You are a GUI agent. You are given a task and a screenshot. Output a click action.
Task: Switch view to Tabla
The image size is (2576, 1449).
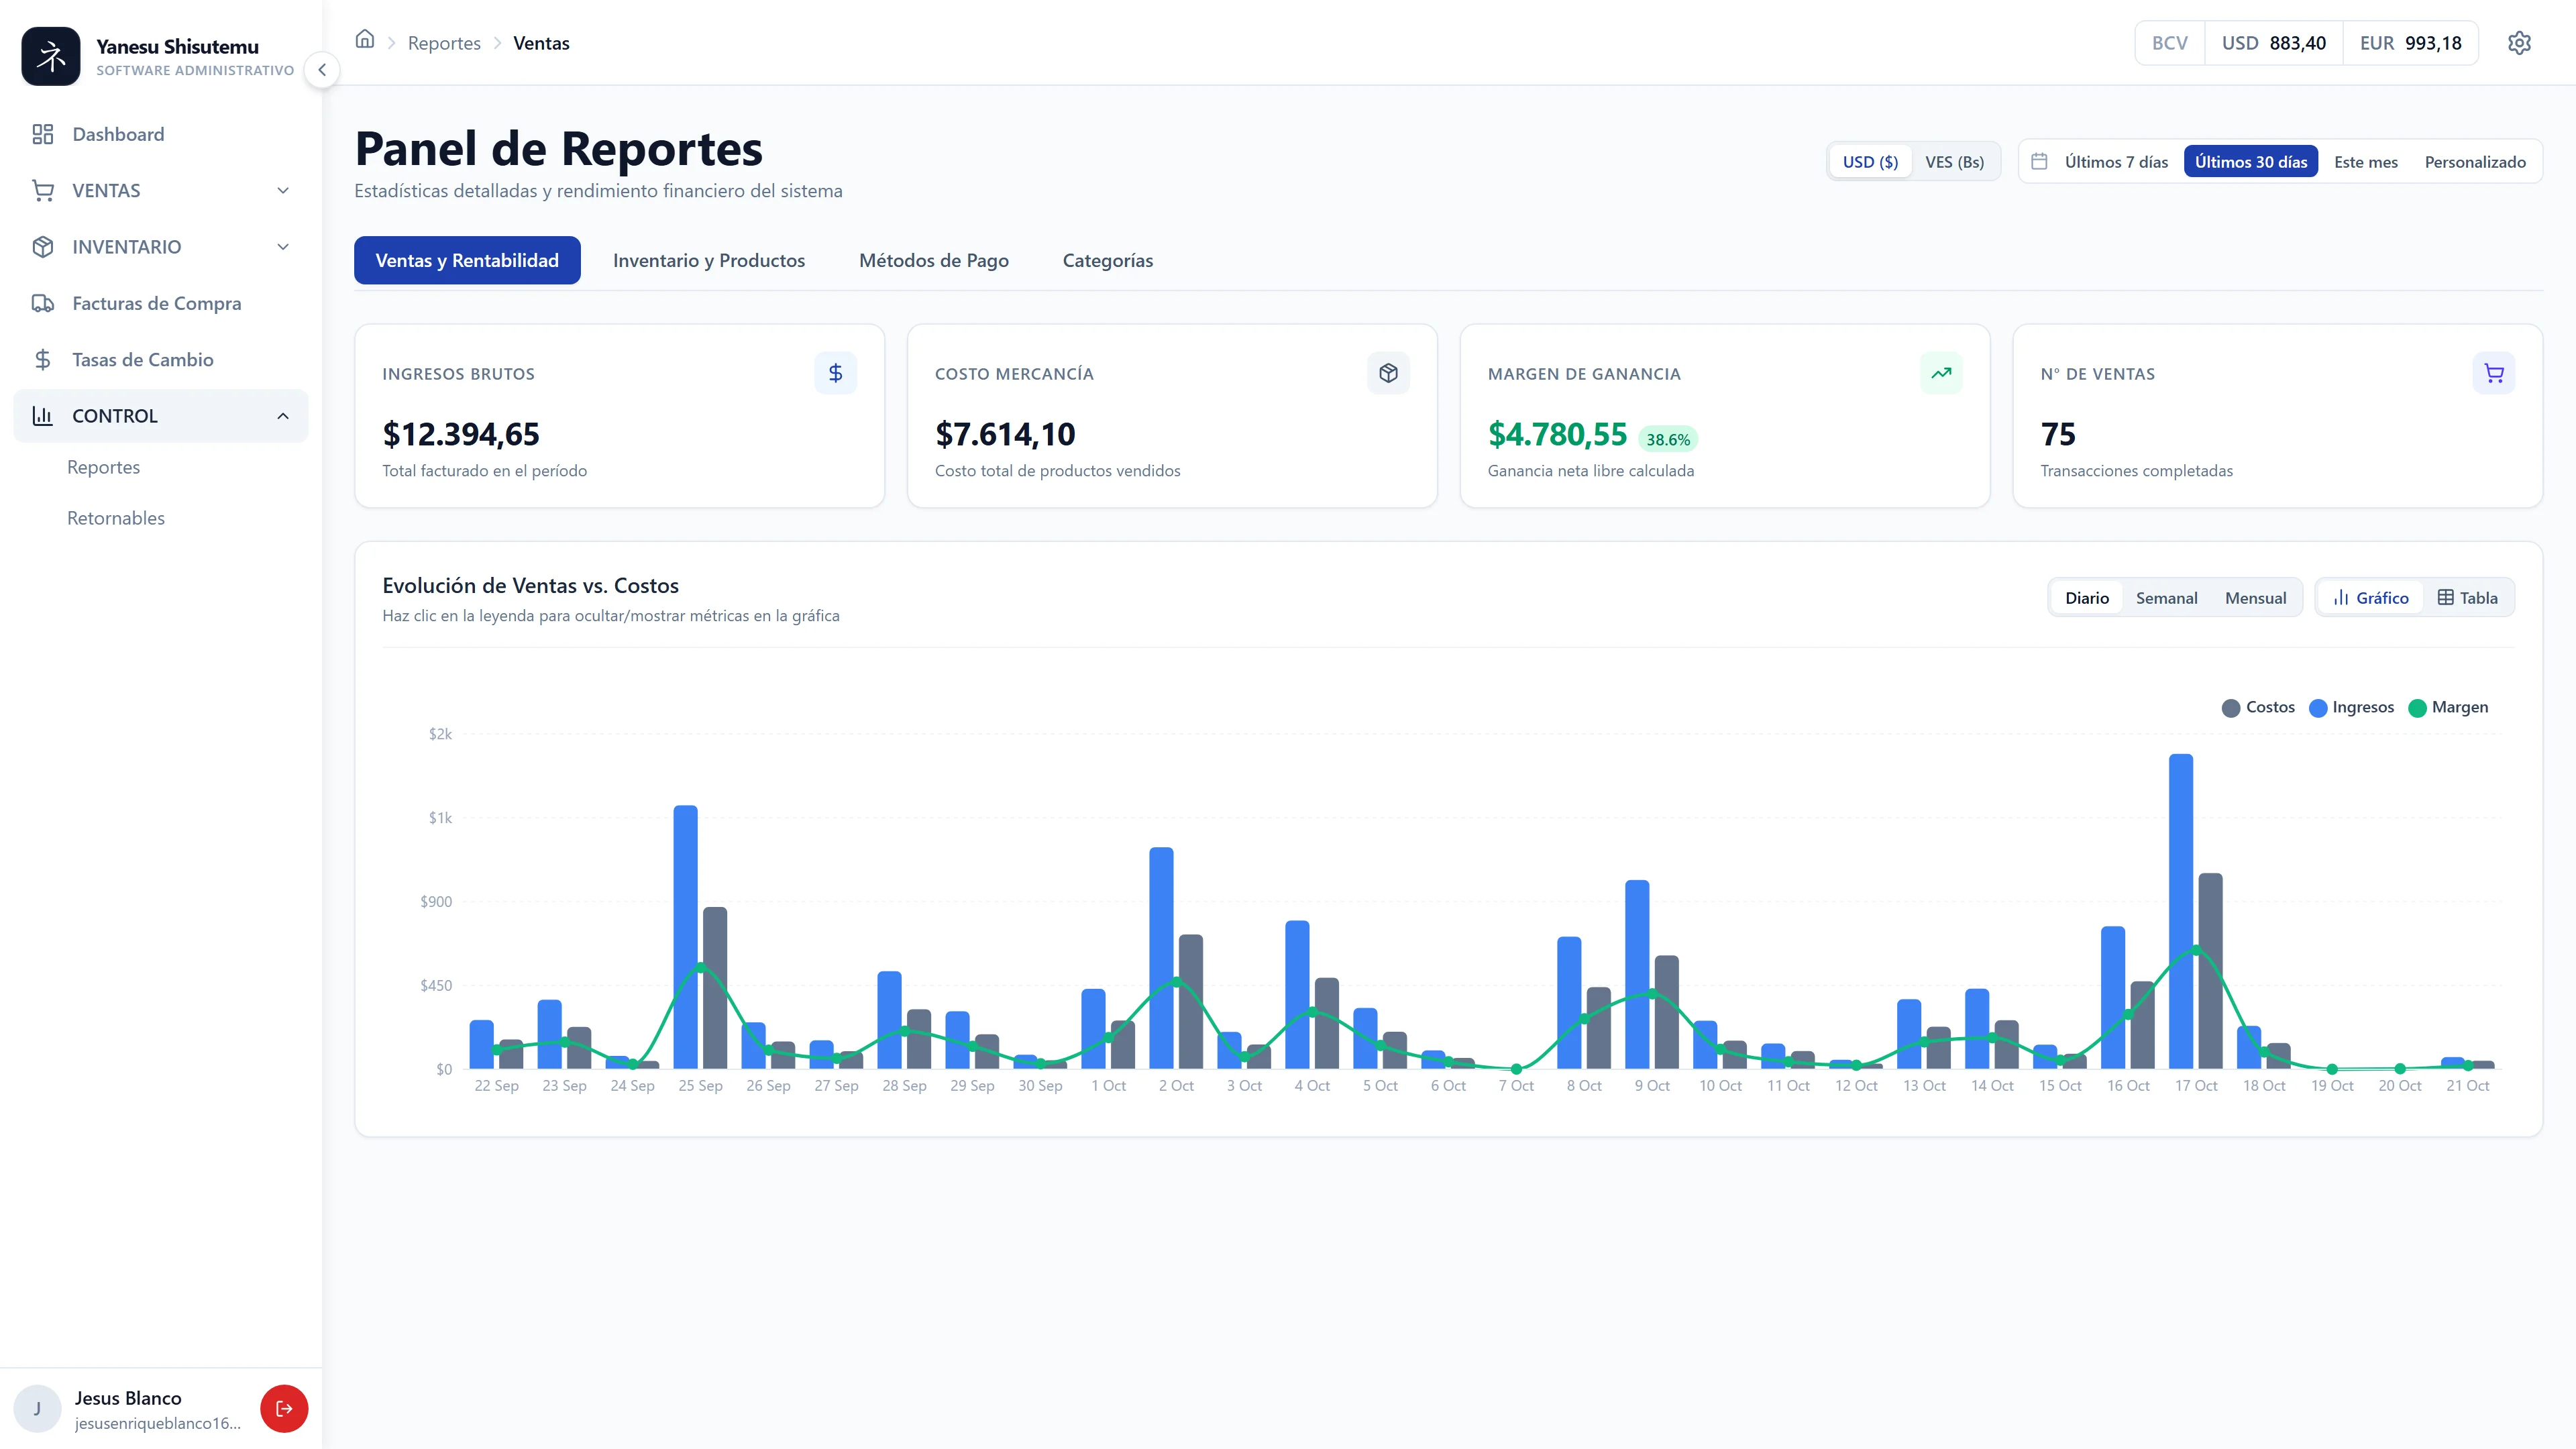pyautogui.click(x=2467, y=598)
